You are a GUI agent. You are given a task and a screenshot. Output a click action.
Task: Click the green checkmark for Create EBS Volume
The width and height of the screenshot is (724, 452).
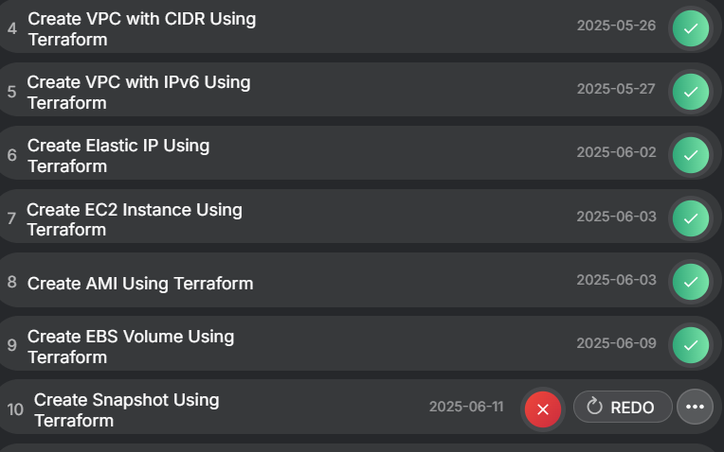691,345
